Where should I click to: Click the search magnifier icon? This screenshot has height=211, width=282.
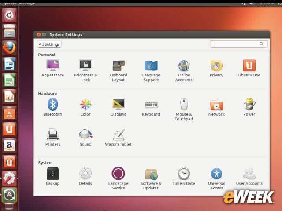[x=261, y=44]
